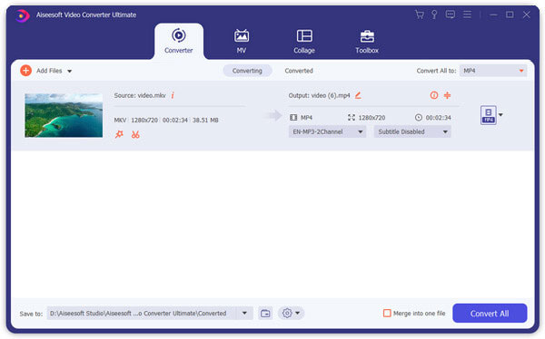Enable Merge into one file checkbox
Viewport: 545px width, 339px height.
[x=387, y=313]
